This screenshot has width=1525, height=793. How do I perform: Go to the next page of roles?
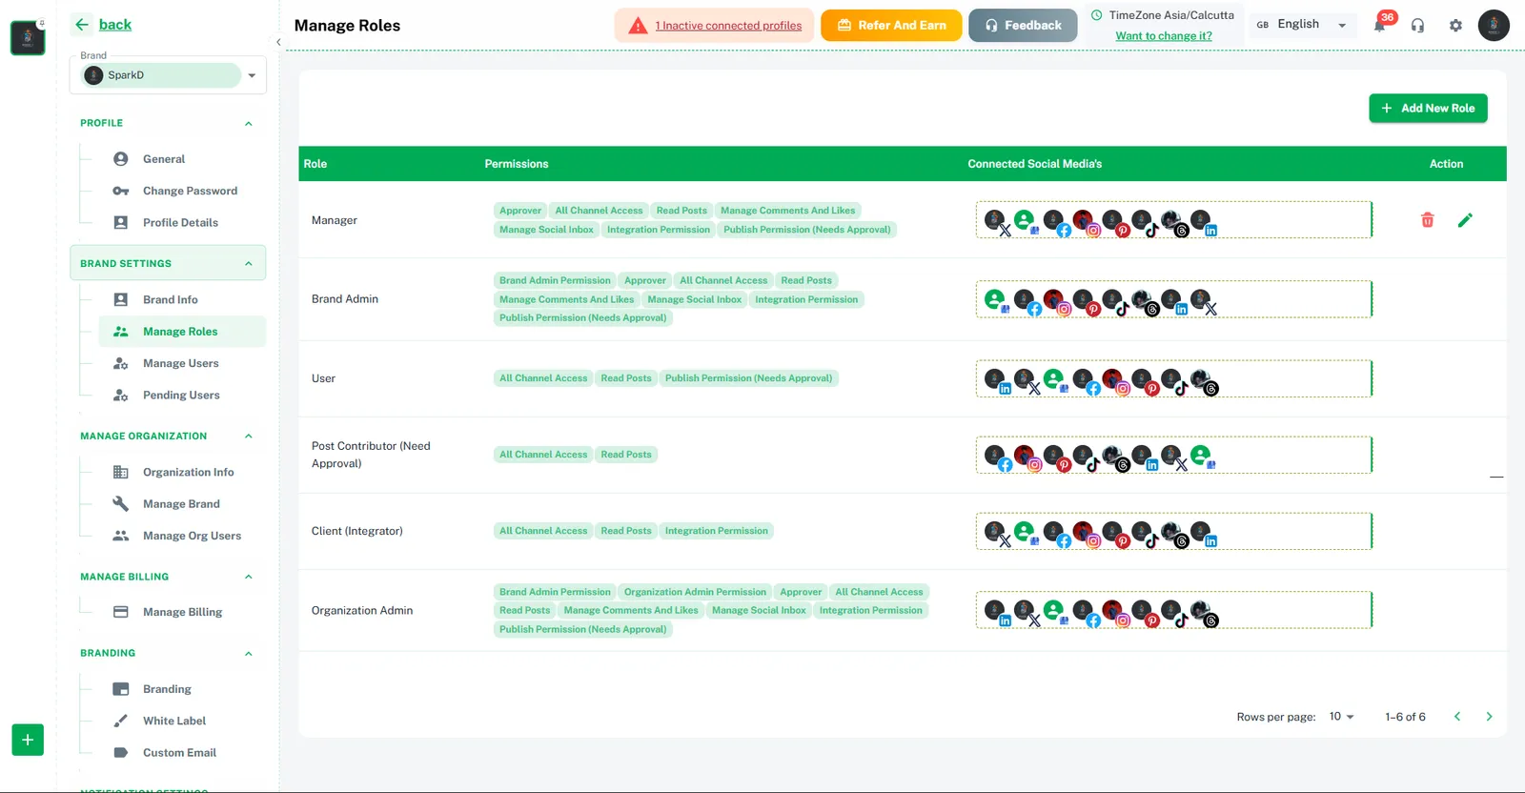1489,717
